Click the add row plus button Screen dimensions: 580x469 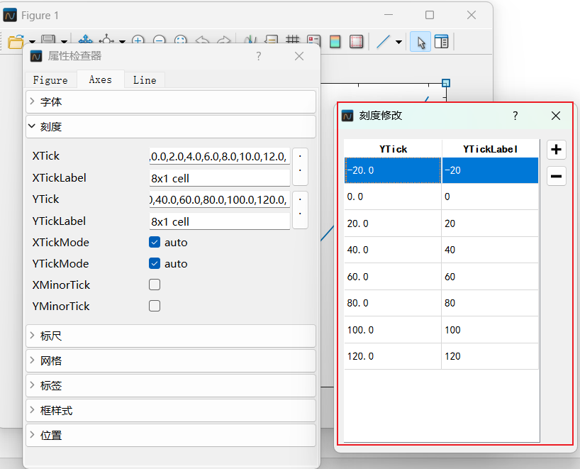click(556, 150)
